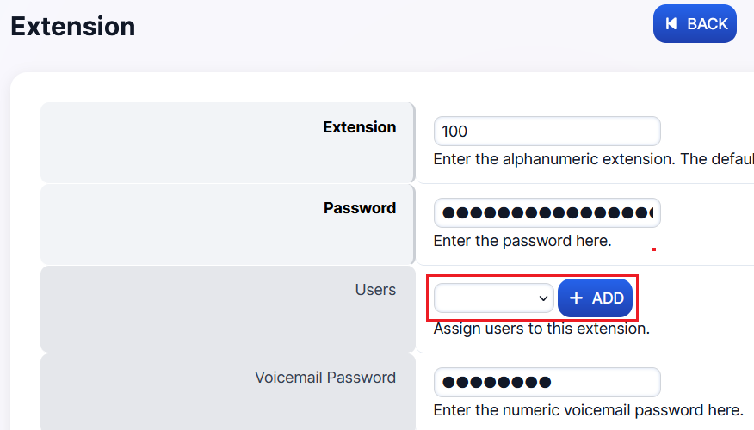The image size is (754, 430).
Task: Click the 'Enter the password here.' hint
Action: tap(522, 241)
